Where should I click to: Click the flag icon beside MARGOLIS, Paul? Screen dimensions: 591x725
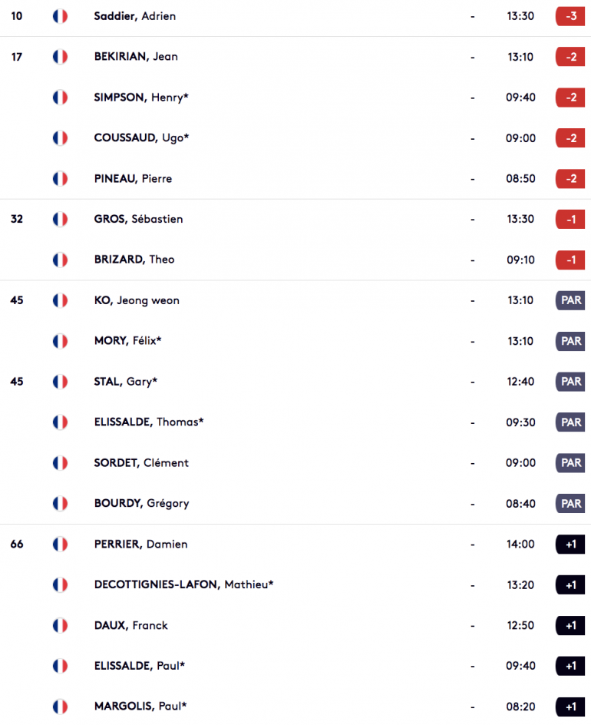tap(60, 707)
